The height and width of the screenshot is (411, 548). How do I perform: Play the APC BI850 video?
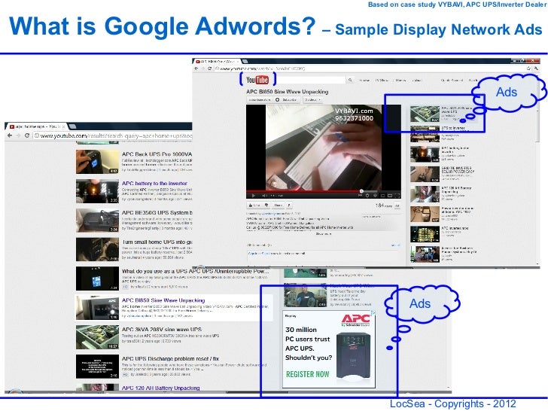[x=254, y=196]
